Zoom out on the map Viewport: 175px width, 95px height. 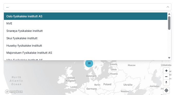[x=166, y=77]
